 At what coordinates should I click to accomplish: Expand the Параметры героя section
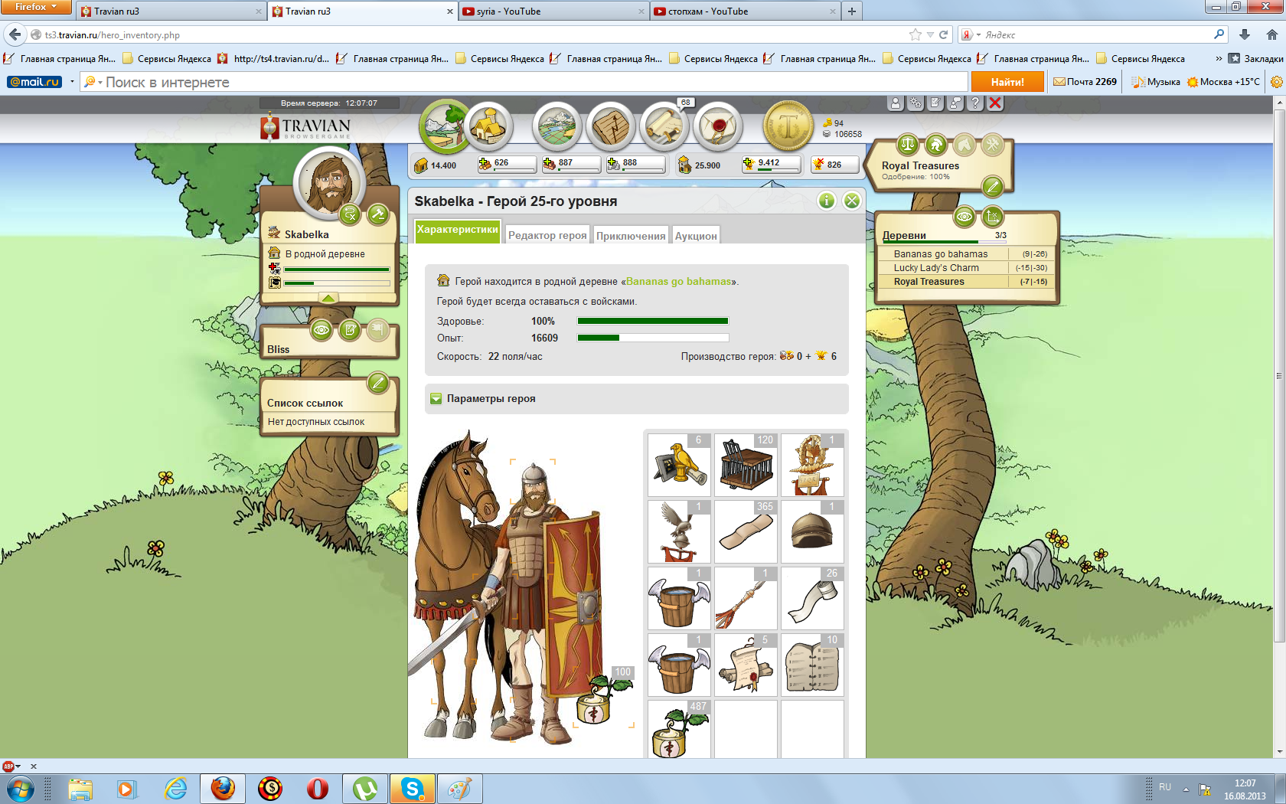pyautogui.click(x=436, y=399)
